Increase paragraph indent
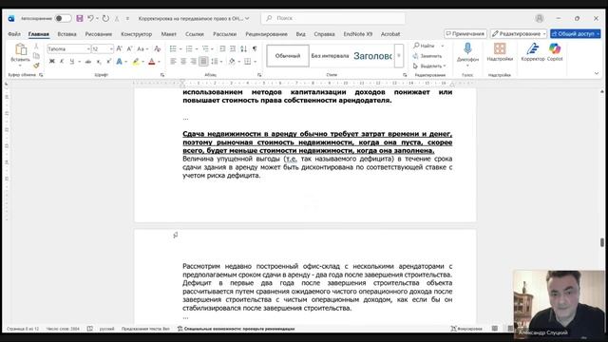Image resolution: width=608 pixels, height=342 pixels. coord(232,48)
